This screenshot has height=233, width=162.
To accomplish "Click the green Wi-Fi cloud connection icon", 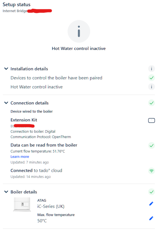I will click(151, 171).
